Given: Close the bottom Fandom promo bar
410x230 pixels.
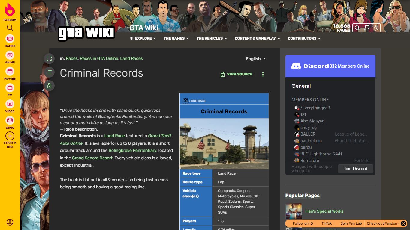Looking at the screenshot, I should pos(403,223).
